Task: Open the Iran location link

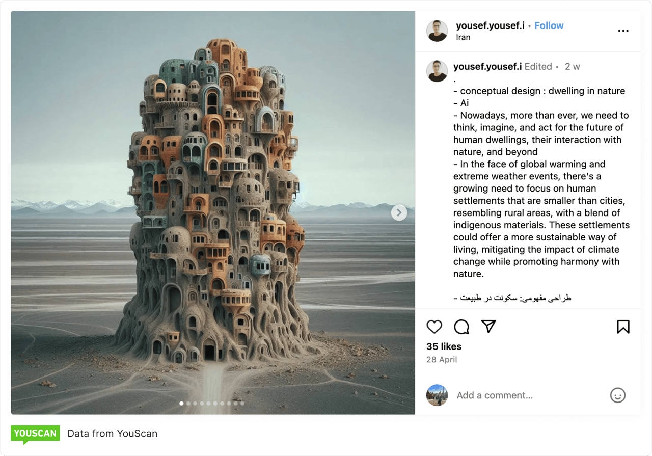Action: 463,37
